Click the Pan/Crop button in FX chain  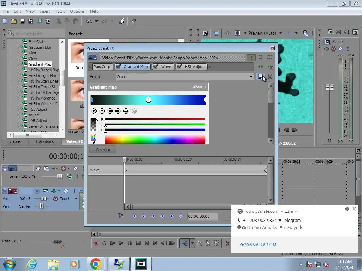click(102, 67)
